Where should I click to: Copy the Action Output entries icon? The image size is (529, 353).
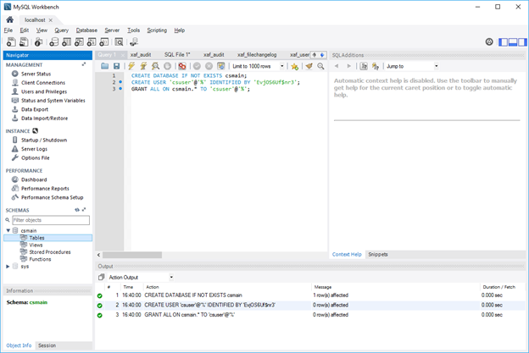tap(101, 277)
